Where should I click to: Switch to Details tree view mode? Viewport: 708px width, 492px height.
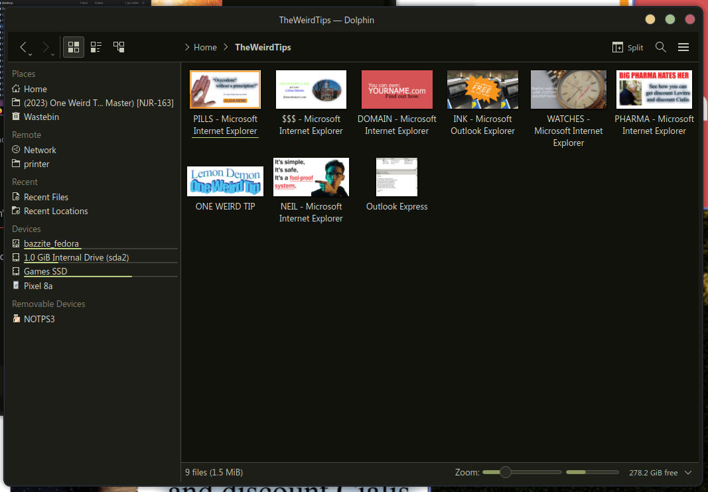(x=119, y=47)
